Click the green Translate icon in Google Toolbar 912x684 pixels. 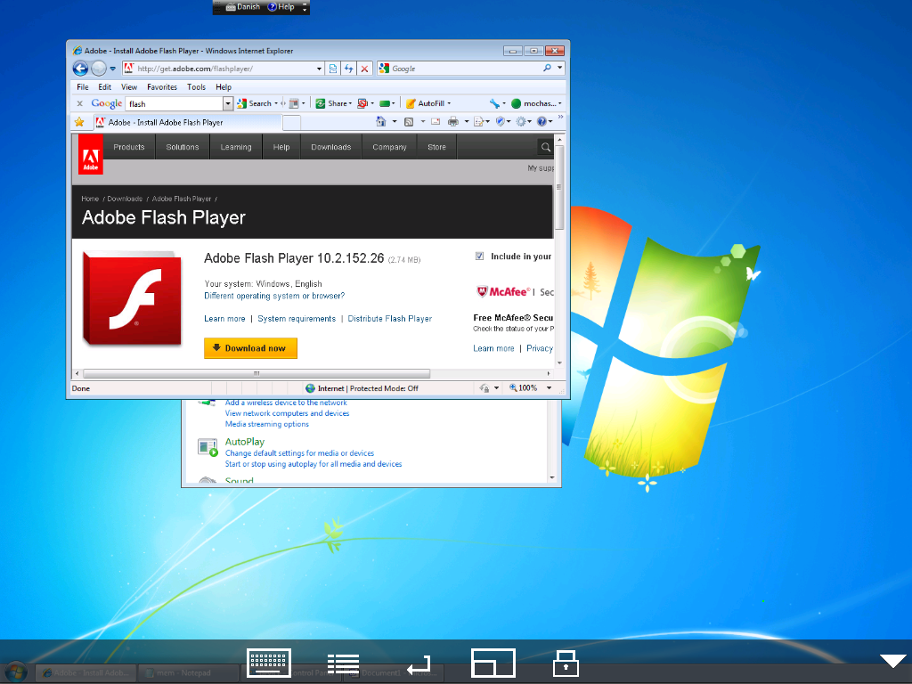385,103
